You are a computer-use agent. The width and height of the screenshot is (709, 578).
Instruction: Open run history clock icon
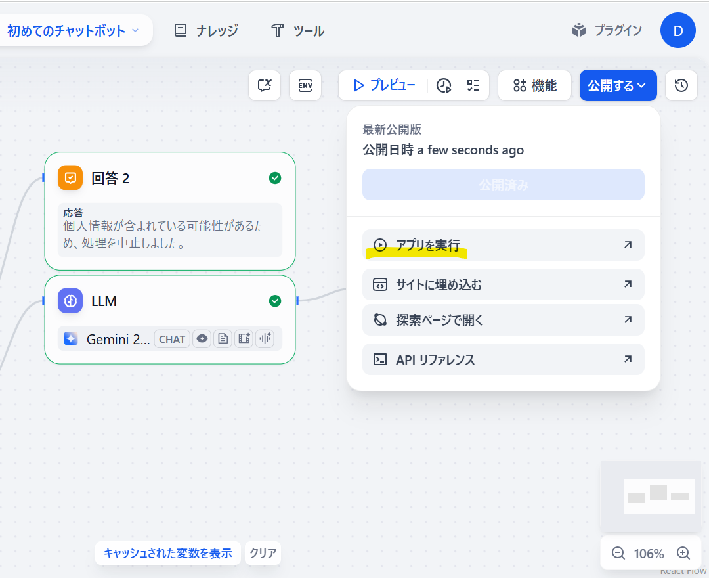pyautogui.click(x=444, y=85)
